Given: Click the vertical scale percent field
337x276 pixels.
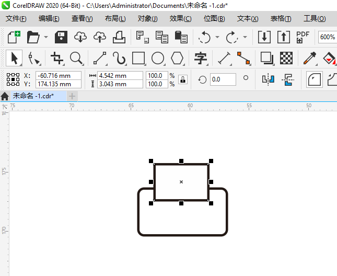Looking at the screenshot, I should (157, 84).
